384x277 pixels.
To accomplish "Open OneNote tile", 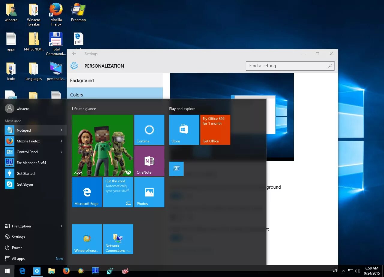I will pyautogui.click(x=149, y=161).
